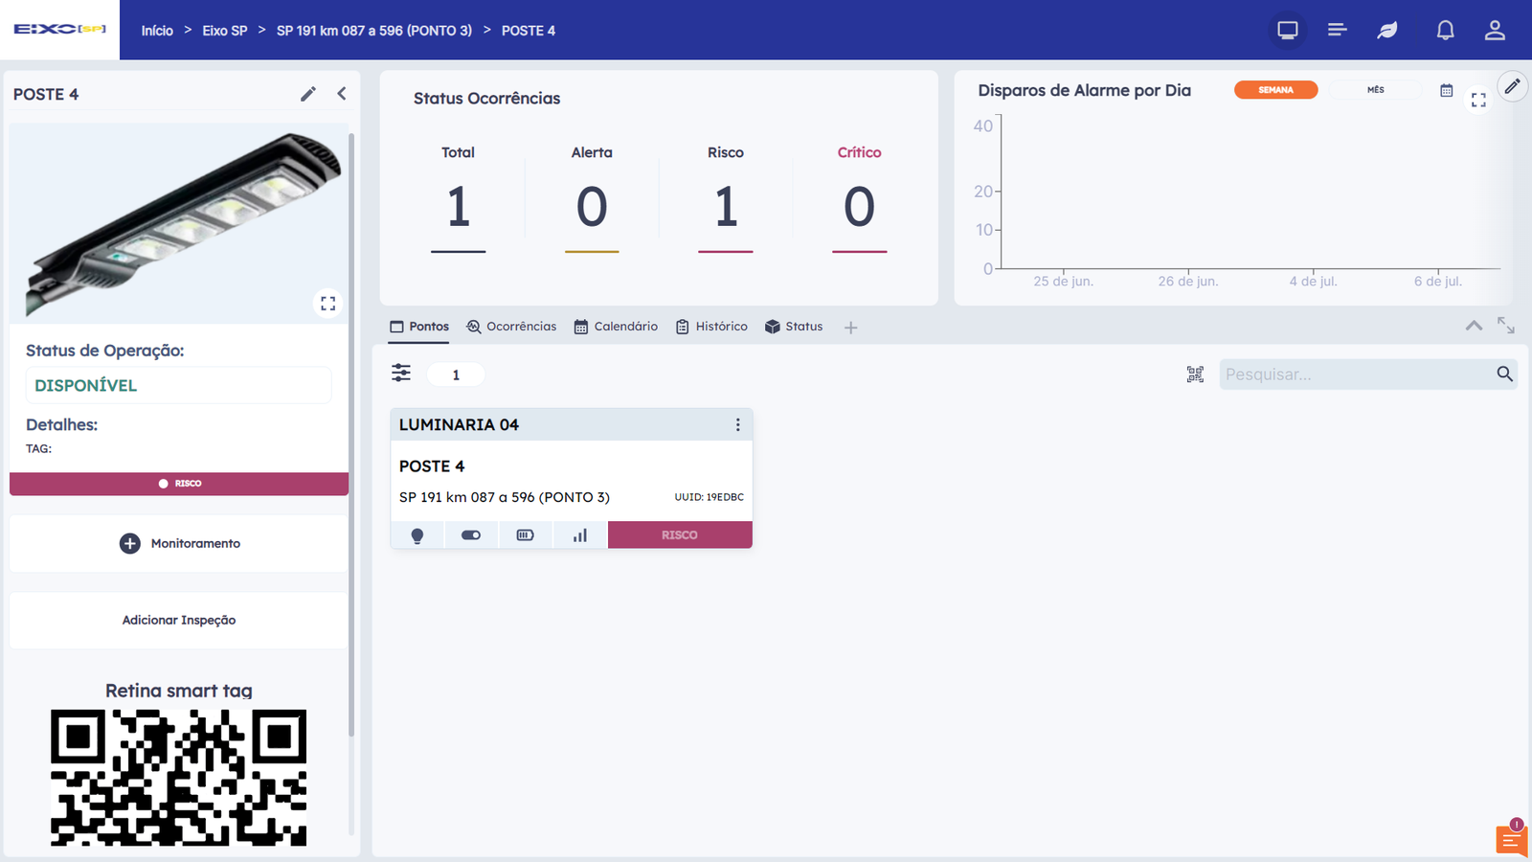
Task: Go to Eixo SP breadcrumb link
Action: coord(225,31)
